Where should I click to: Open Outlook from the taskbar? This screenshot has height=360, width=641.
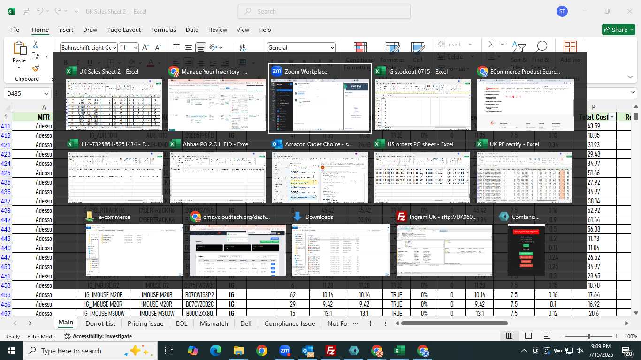308,351
